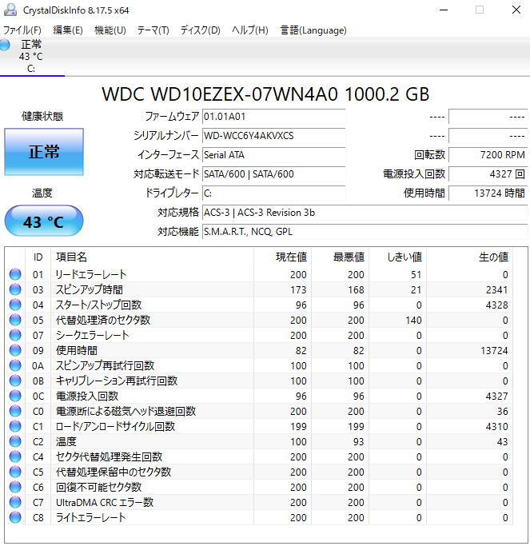Click status icon of スタート/ストップ回数 row
This screenshot has height=546, width=530.
pyautogui.click(x=15, y=305)
